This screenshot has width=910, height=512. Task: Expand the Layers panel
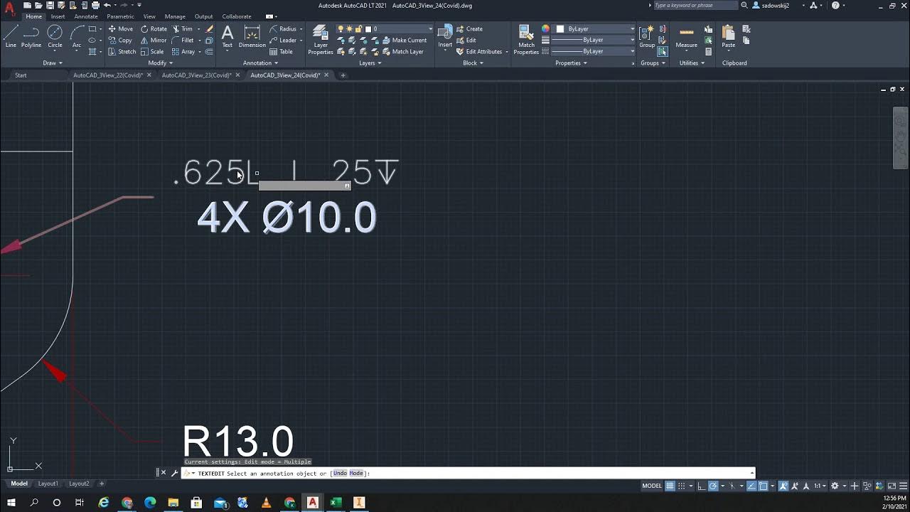click(x=370, y=63)
